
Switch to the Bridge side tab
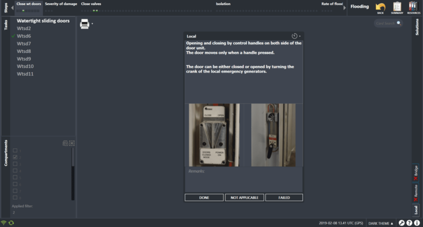[416, 173]
